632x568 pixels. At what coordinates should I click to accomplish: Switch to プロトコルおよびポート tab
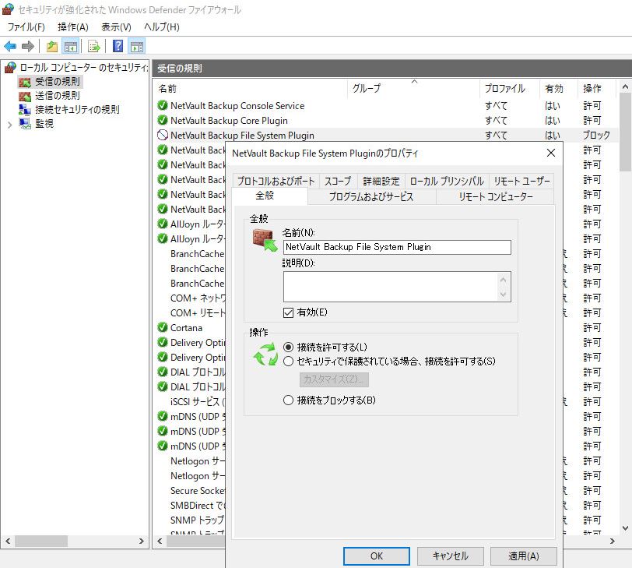[x=276, y=181]
